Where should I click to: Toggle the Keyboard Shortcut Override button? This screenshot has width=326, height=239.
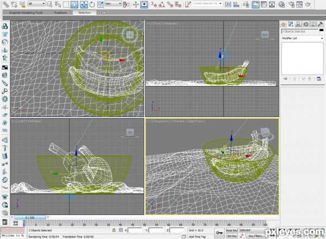click(x=144, y=4)
